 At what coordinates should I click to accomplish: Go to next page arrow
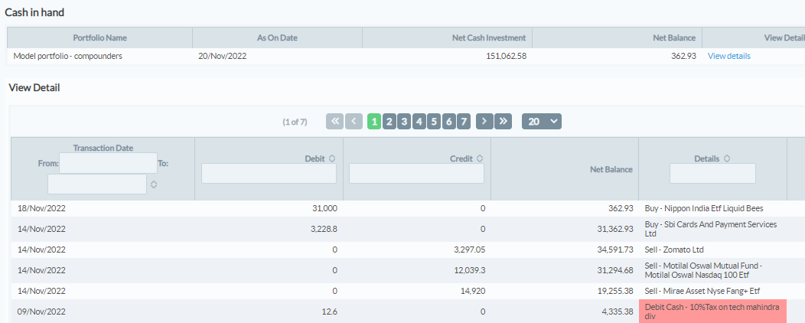click(x=484, y=122)
